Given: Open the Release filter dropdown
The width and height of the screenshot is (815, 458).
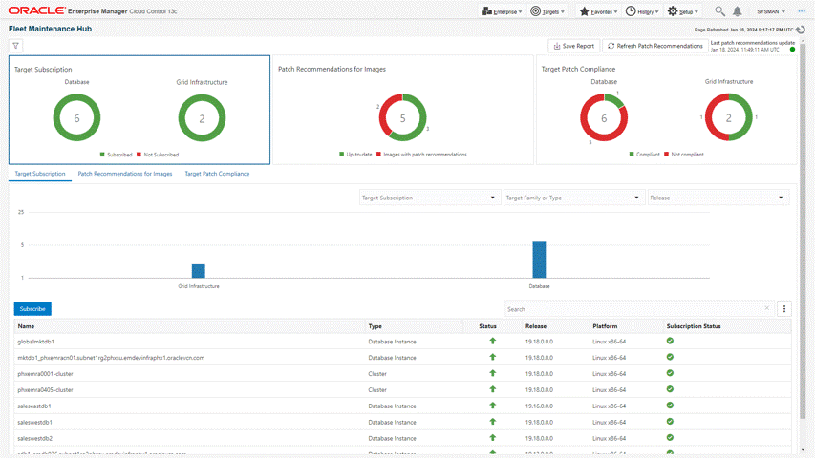Looking at the screenshot, I should [717, 198].
